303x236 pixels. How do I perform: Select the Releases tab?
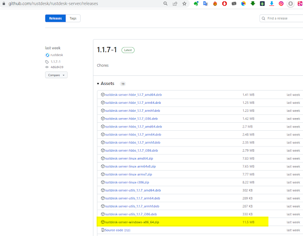tap(55, 18)
